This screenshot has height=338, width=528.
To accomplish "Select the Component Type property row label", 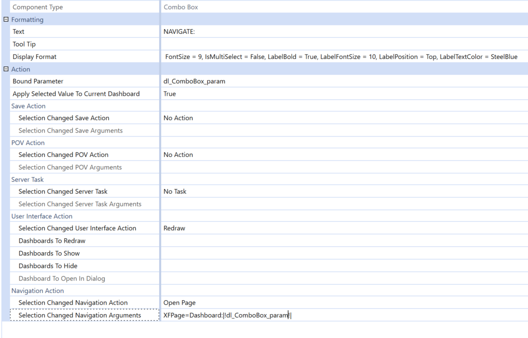I will [38, 7].
